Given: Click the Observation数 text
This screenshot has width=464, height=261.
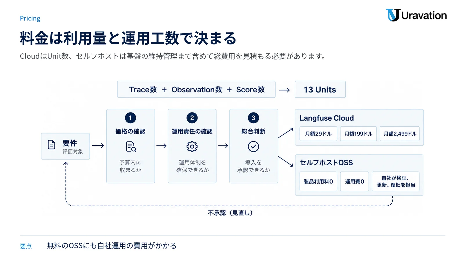Looking at the screenshot, I should pos(197,90).
